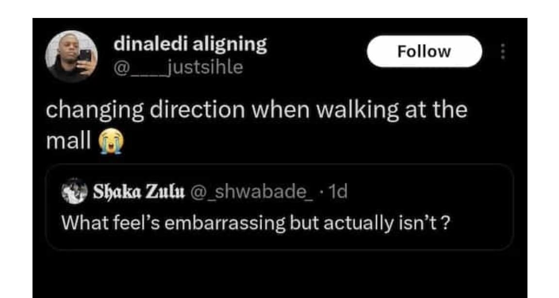Click the @____justsihle handle
Screen dimensions: 559x298
[178, 67]
